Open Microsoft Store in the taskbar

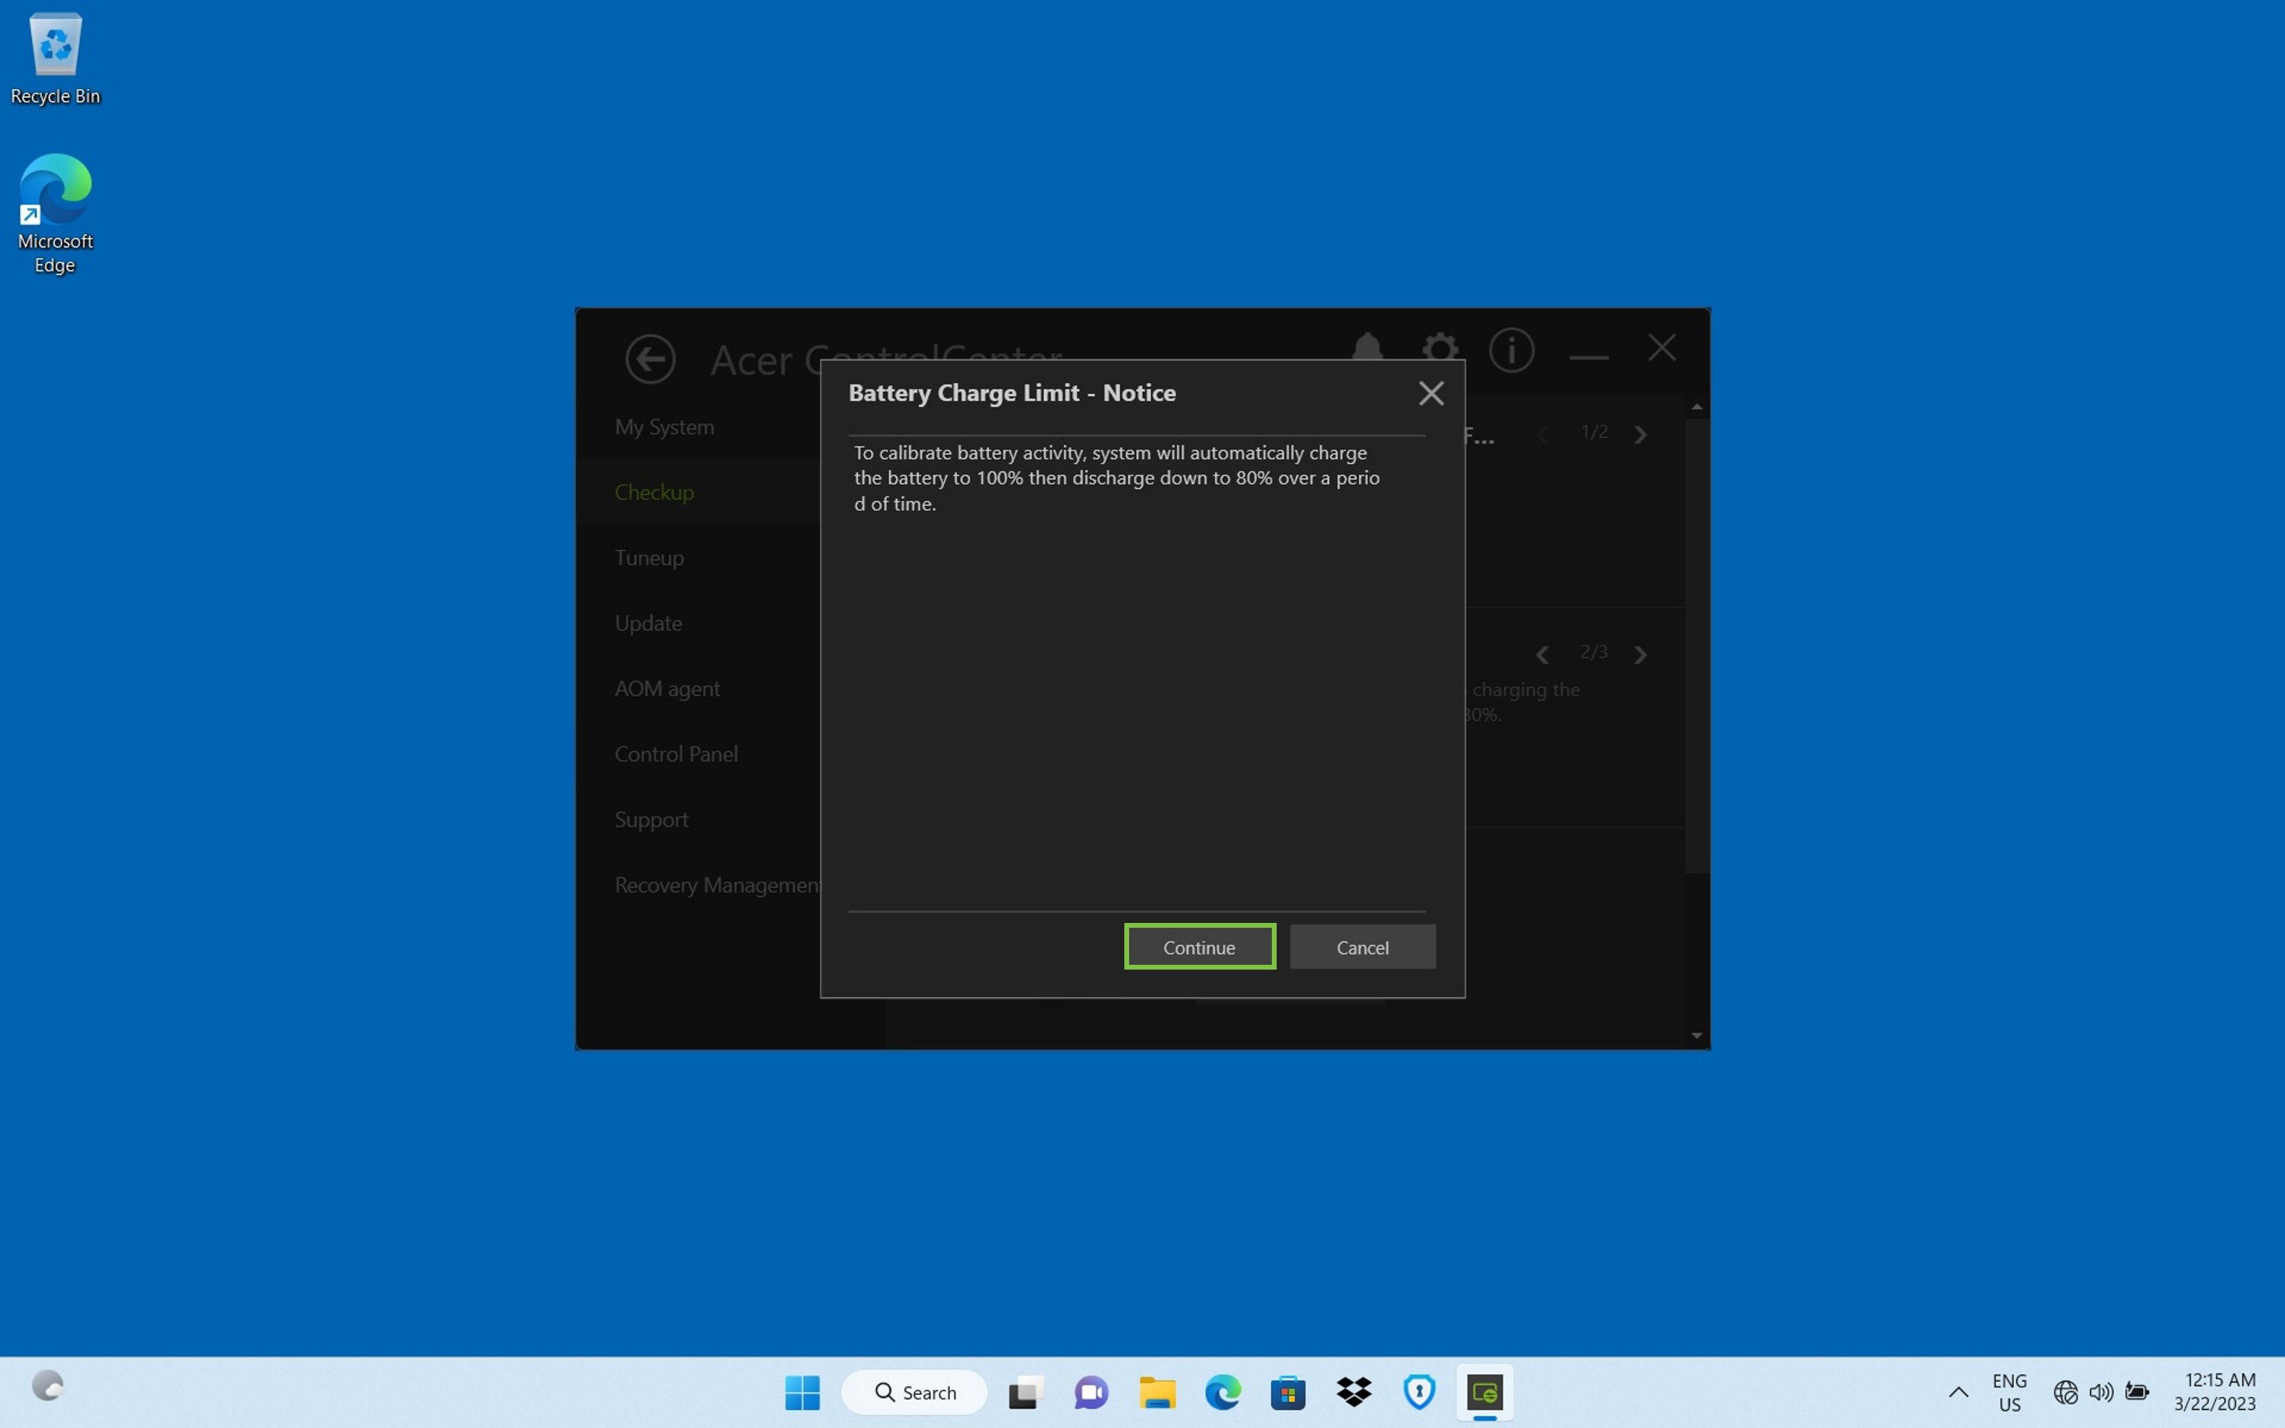1288,1391
